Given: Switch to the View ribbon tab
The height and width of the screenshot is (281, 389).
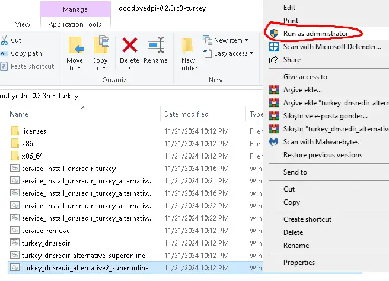Looking at the screenshot, I should pos(23,24).
